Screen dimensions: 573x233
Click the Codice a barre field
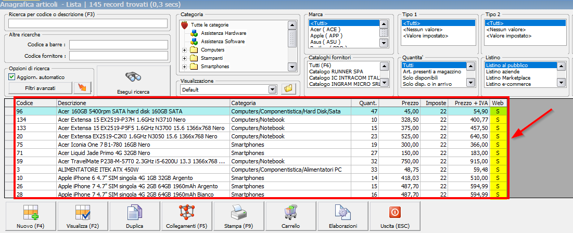pyautogui.click(x=119, y=45)
